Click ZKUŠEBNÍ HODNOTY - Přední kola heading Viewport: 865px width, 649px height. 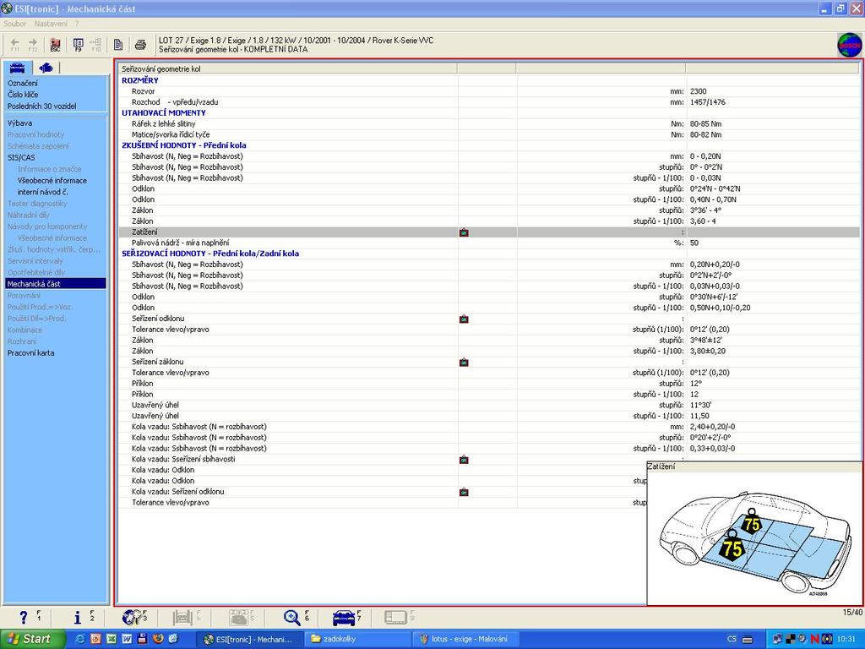(x=183, y=145)
